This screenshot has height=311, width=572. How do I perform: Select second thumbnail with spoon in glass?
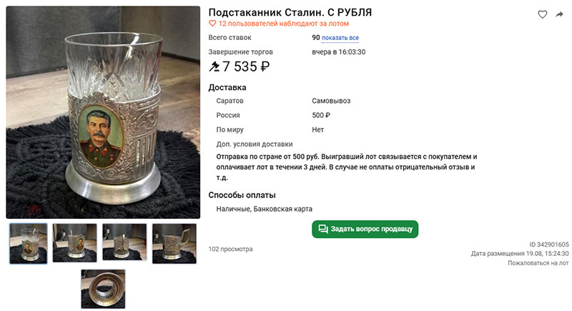pyautogui.click(x=75, y=243)
